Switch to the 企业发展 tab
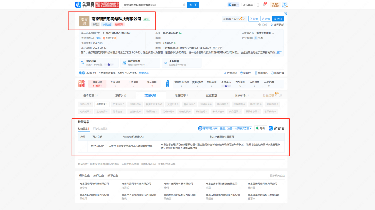This screenshot has width=375, height=210. point(212,95)
